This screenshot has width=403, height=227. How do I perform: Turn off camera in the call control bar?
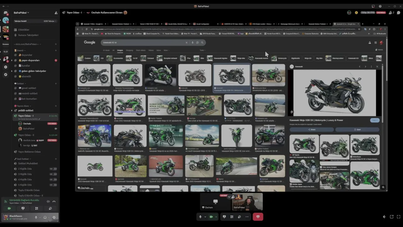(211, 217)
